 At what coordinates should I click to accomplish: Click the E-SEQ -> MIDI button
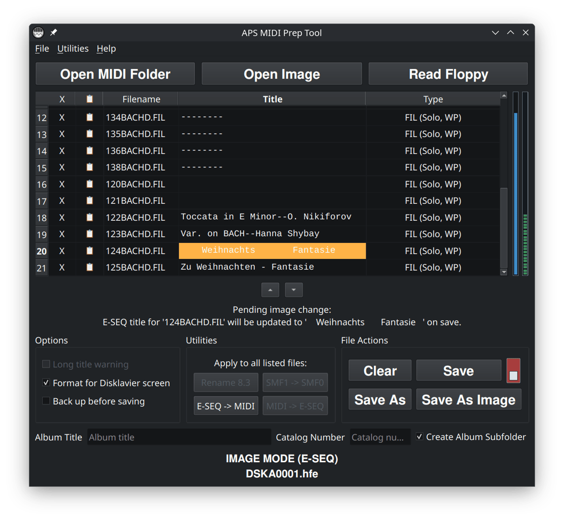click(x=226, y=406)
